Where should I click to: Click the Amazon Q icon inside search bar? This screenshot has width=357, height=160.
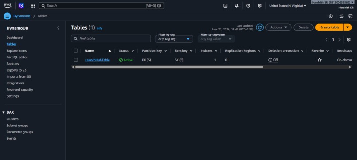(159, 6)
